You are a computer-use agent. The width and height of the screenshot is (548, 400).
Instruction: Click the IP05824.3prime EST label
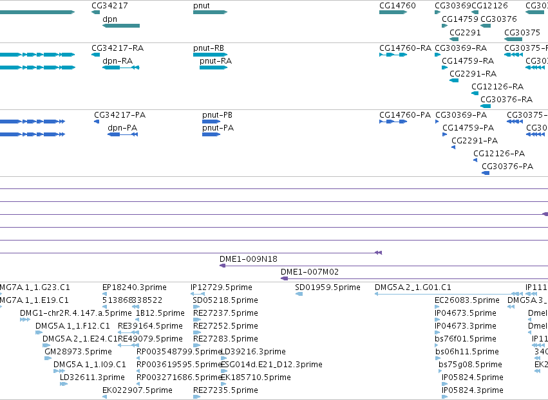pyautogui.click(x=473, y=390)
